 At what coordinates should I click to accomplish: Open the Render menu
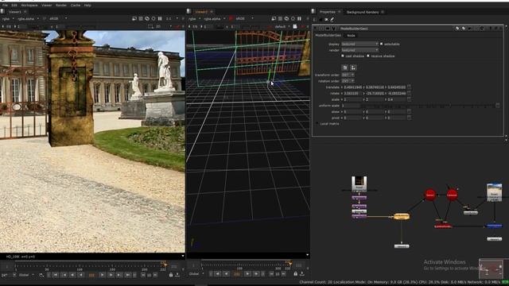coord(61,6)
